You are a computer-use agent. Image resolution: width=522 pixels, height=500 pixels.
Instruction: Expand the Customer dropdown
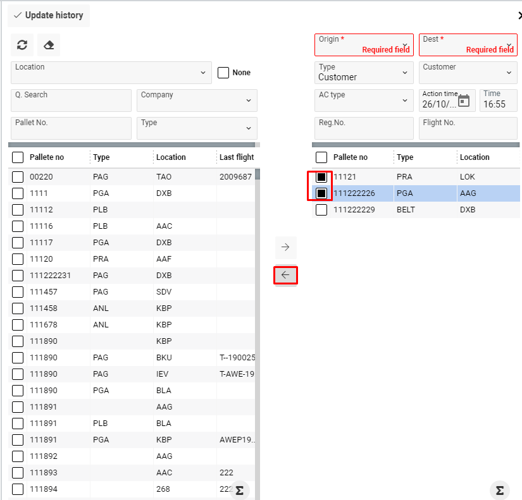(509, 73)
